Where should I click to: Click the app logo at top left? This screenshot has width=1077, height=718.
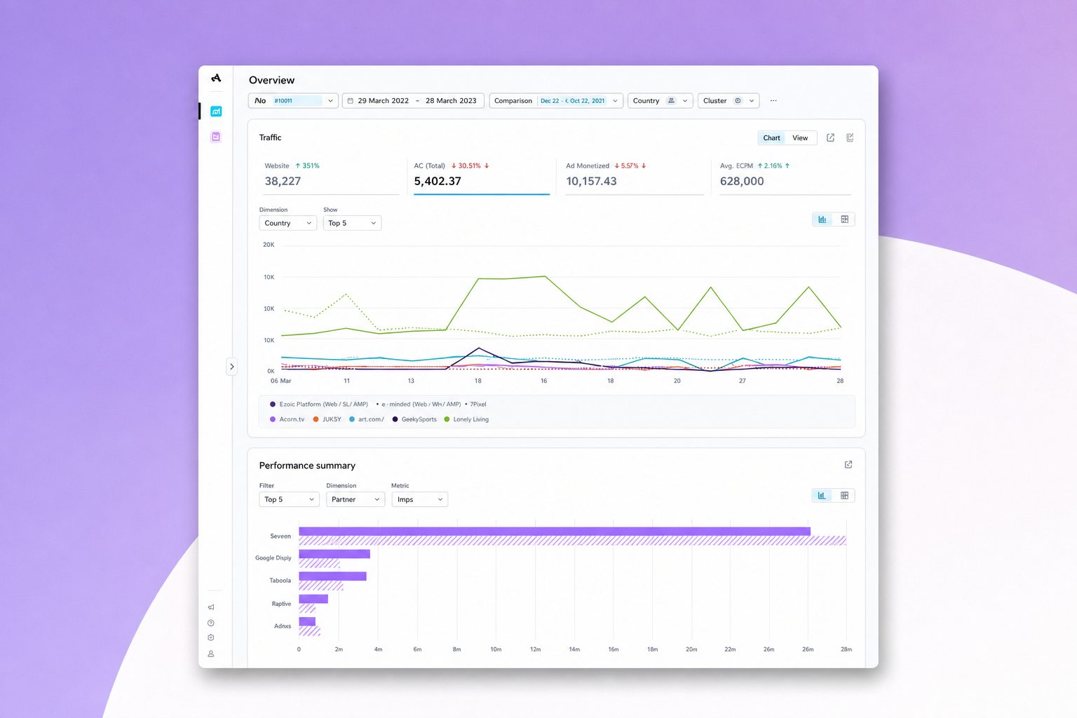(216, 78)
